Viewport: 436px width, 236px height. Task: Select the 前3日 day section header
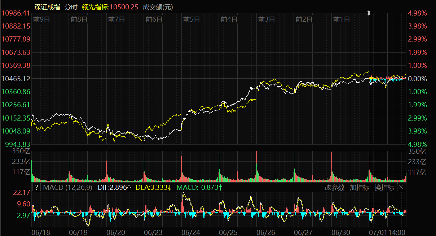(266, 19)
